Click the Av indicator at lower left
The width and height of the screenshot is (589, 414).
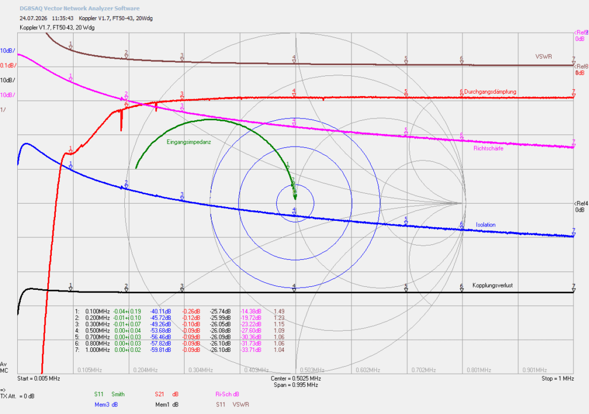(3, 365)
